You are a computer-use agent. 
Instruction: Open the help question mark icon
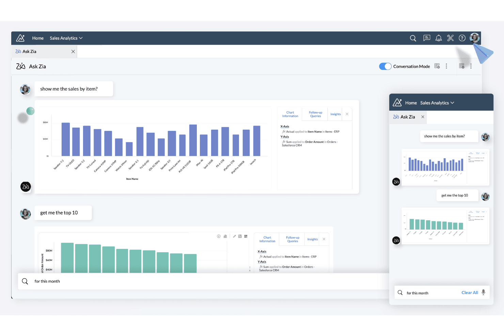pos(462,38)
